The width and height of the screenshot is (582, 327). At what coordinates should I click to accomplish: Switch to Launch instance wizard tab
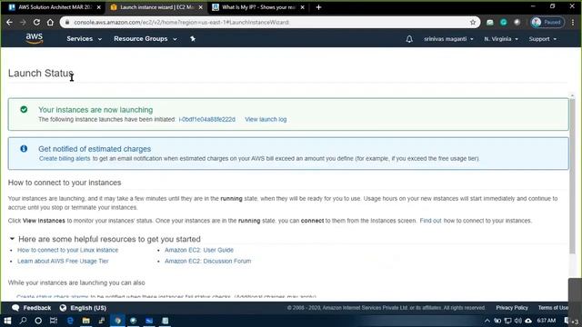click(156, 7)
